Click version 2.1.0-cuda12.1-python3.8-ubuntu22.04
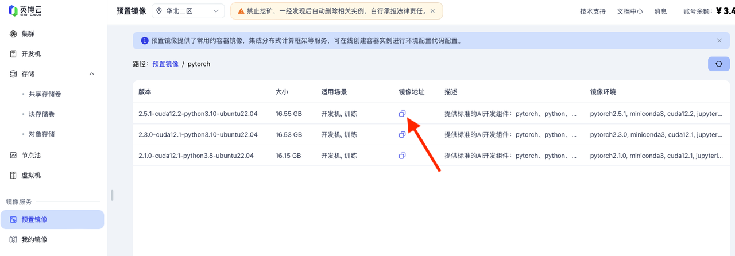 click(x=196, y=156)
